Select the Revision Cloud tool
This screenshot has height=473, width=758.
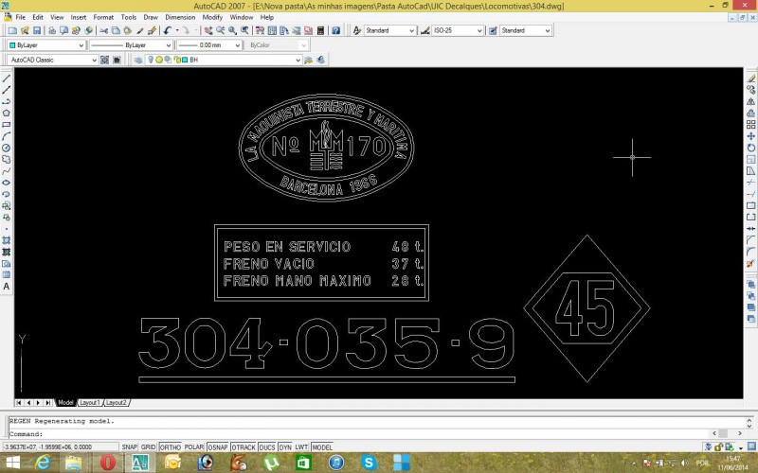click(x=7, y=160)
